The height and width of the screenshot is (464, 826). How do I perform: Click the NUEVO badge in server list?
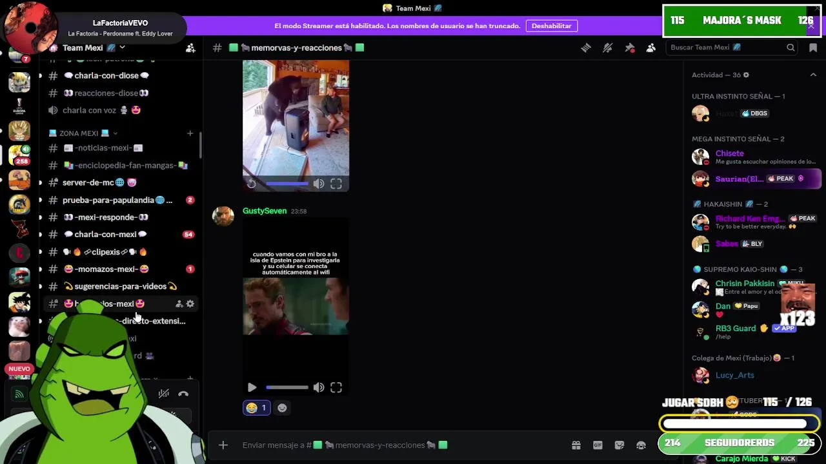pos(19,369)
